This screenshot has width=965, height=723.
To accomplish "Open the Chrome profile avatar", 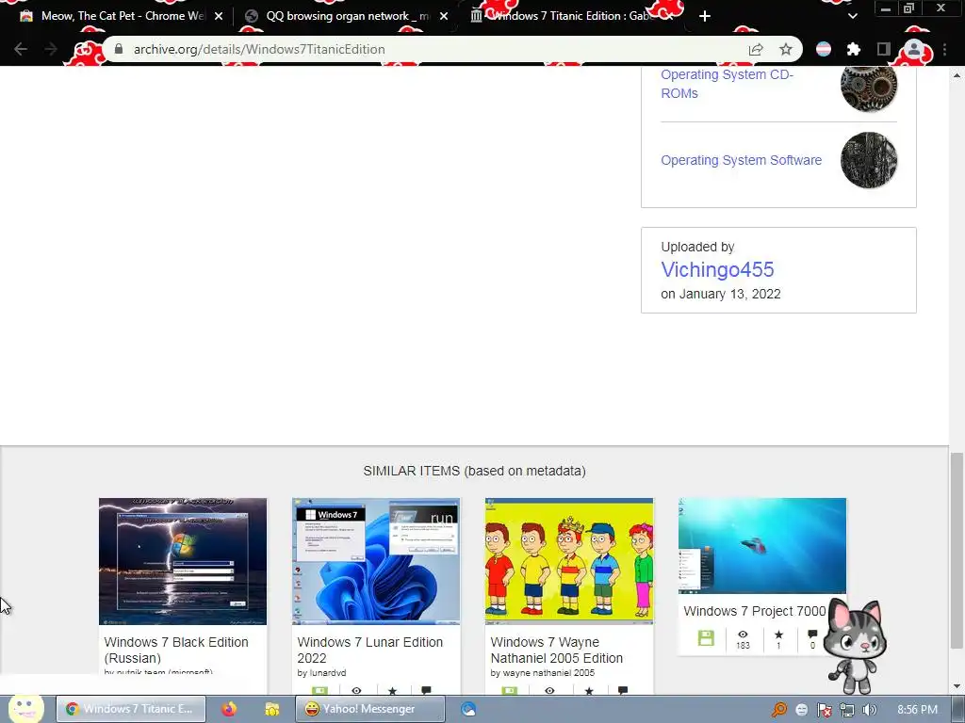I will 914,49.
